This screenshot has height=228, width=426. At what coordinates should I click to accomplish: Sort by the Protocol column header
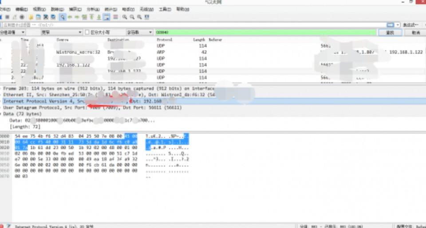(164, 39)
